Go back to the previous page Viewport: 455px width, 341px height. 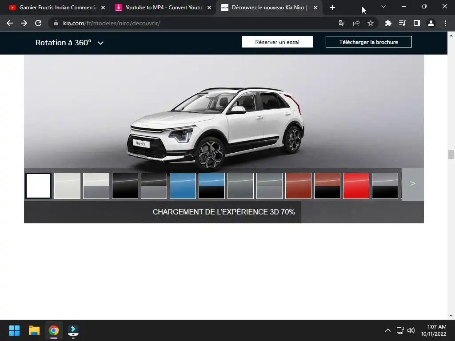(10, 23)
